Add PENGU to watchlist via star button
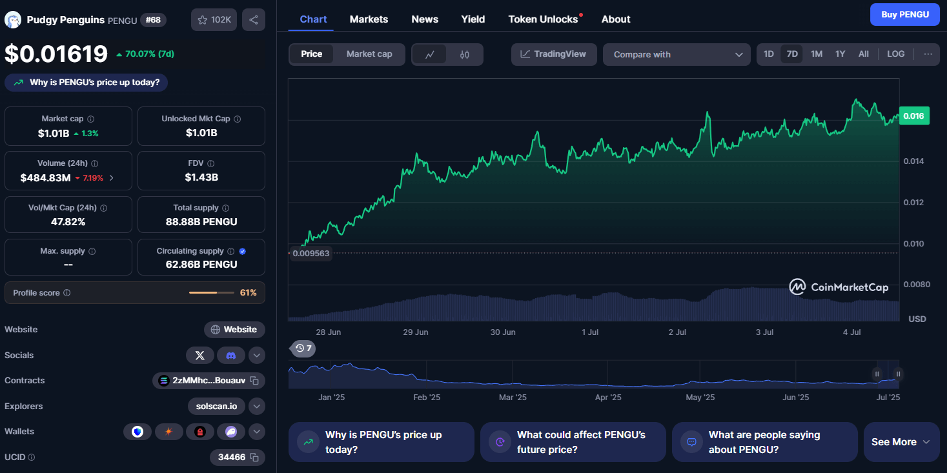This screenshot has height=473, width=947. pyautogui.click(x=214, y=20)
